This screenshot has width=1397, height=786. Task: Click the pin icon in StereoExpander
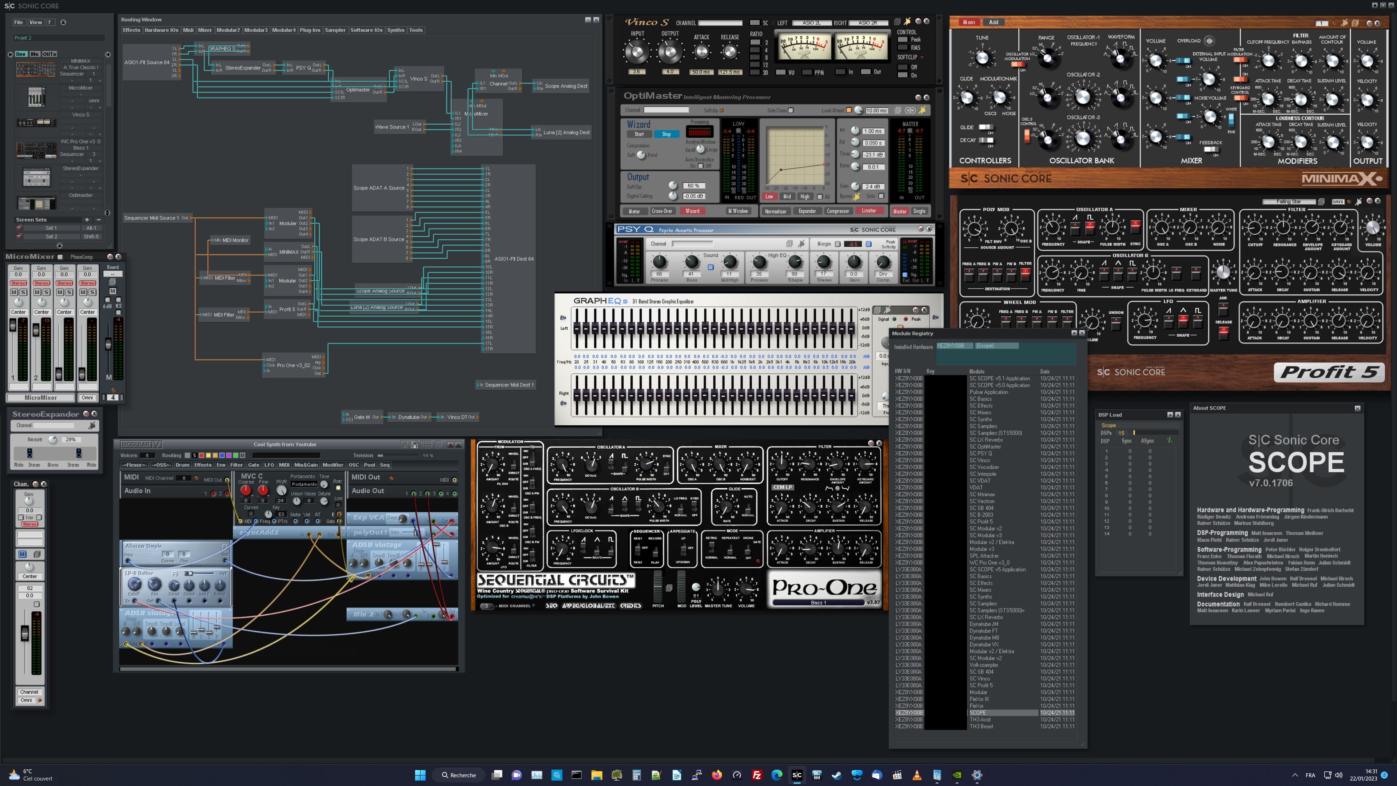pos(92,425)
